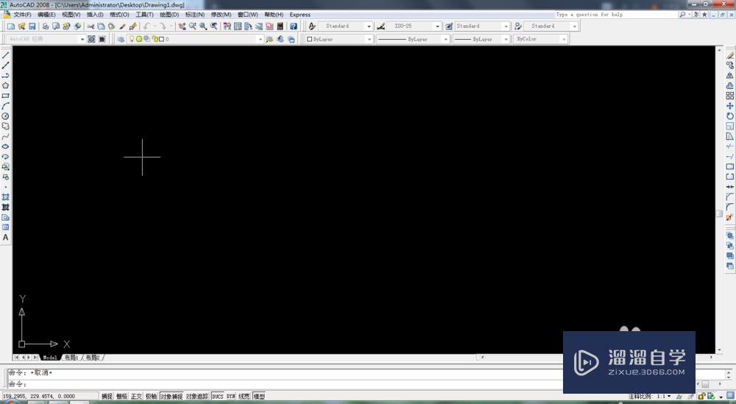
Task: Select the Erase tool in modify toolbar
Action: click(x=730, y=55)
